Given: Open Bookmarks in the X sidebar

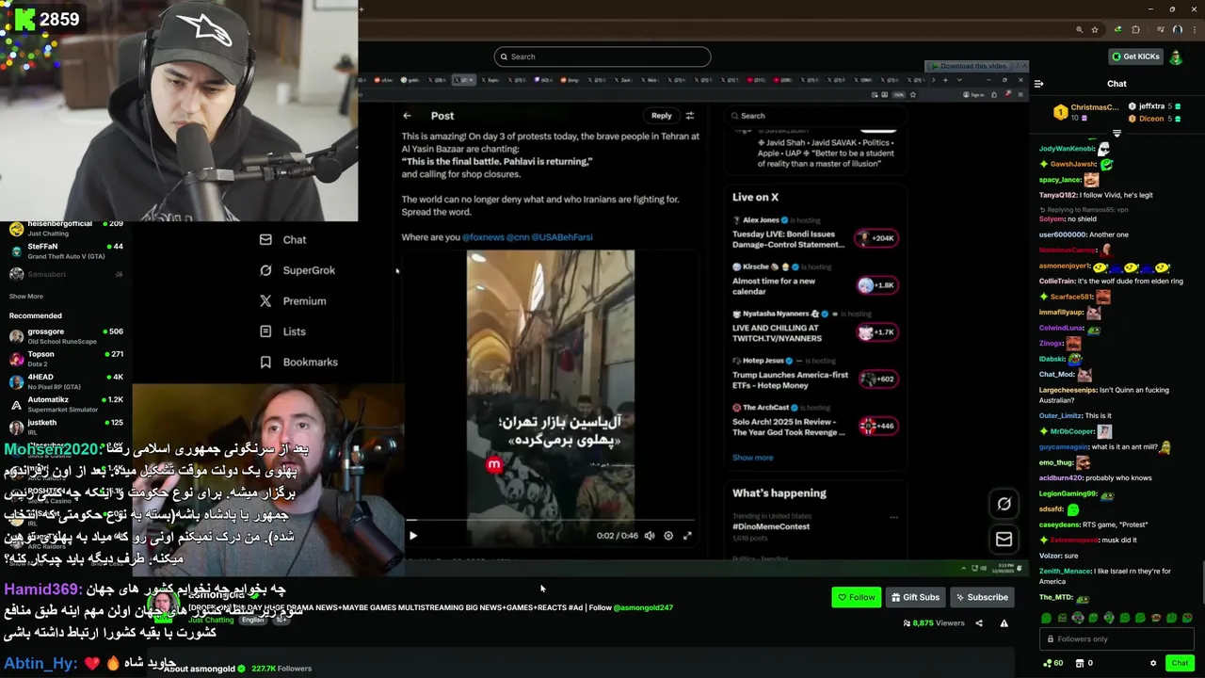Looking at the screenshot, I should pyautogui.click(x=298, y=362).
